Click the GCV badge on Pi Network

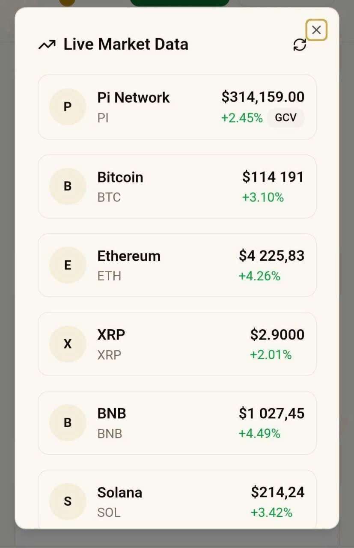286,118
